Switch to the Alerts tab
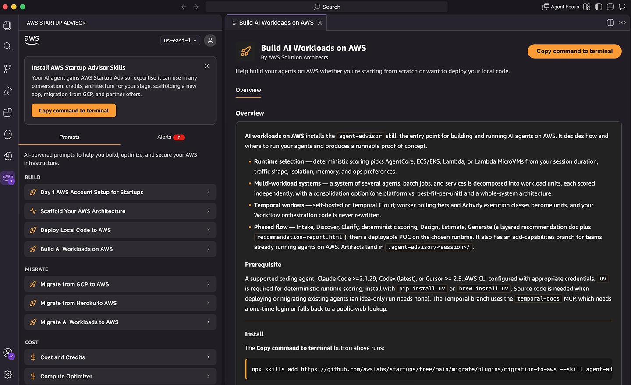 [x=171, y=137]
